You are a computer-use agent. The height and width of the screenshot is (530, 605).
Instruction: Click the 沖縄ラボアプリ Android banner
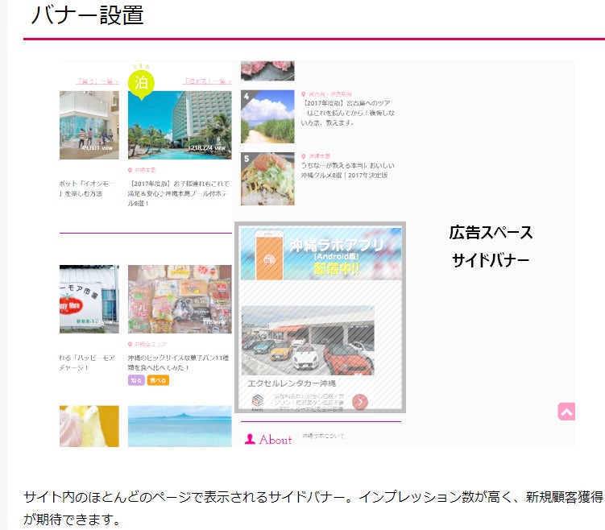[321, 254]
